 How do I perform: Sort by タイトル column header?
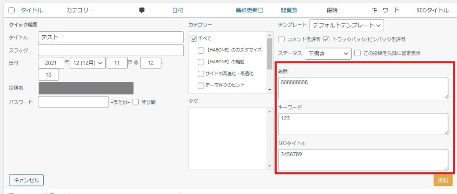pyautogui.click(x=32, y=10)
